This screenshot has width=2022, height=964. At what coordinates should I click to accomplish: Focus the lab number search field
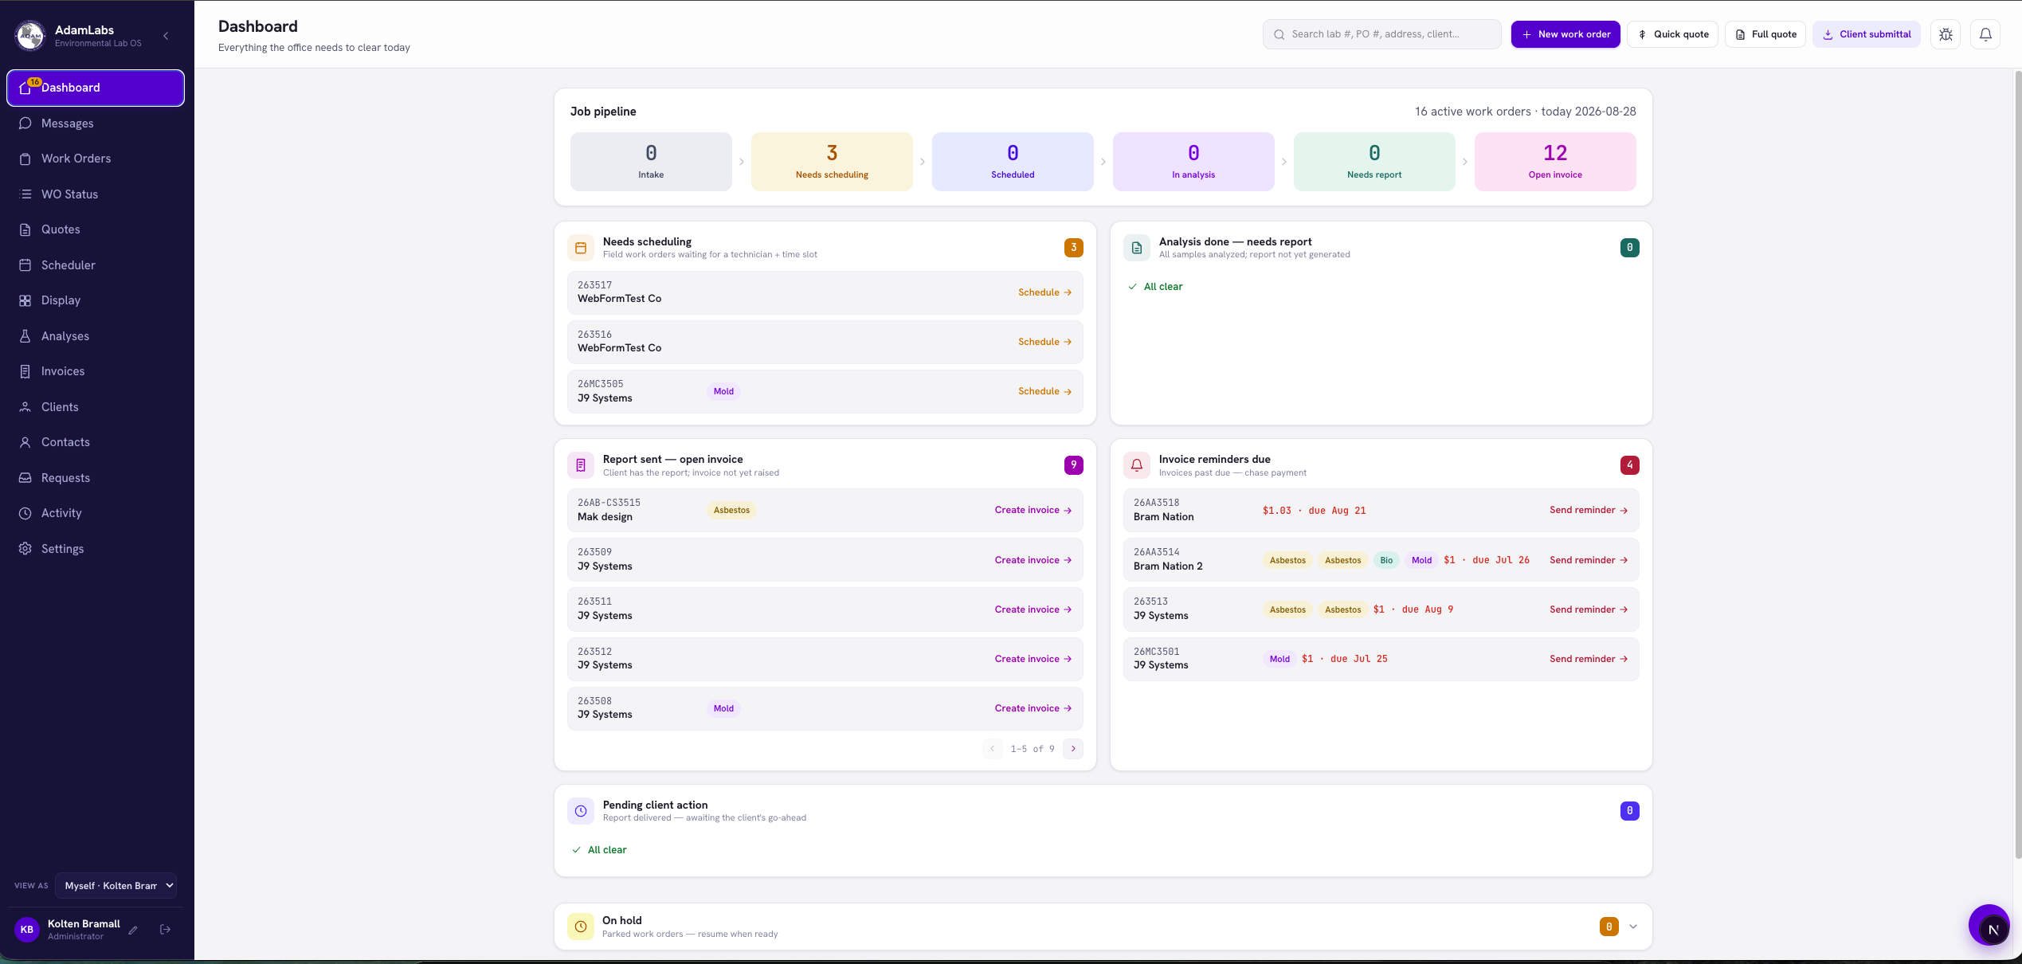(1382, 34)
